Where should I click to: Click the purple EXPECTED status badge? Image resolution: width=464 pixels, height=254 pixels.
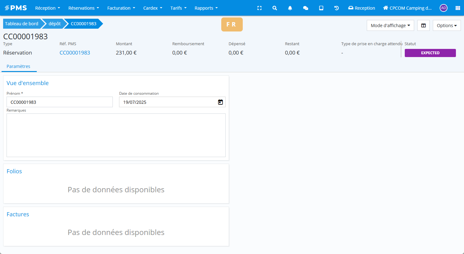430,53
